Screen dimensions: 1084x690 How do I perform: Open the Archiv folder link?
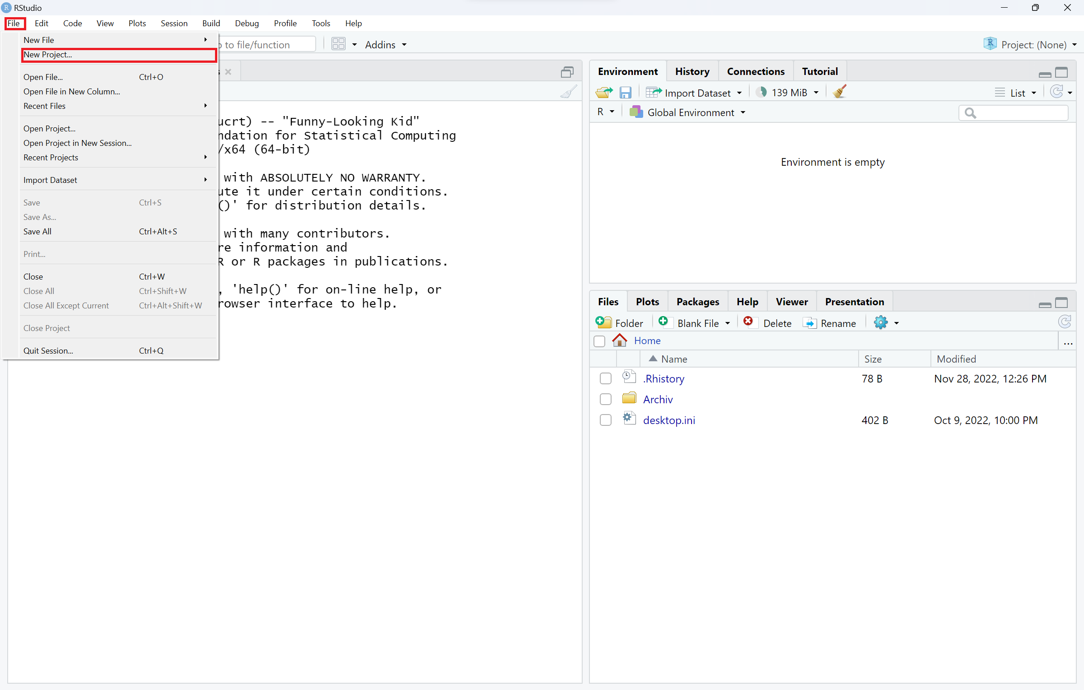[658, 399]
